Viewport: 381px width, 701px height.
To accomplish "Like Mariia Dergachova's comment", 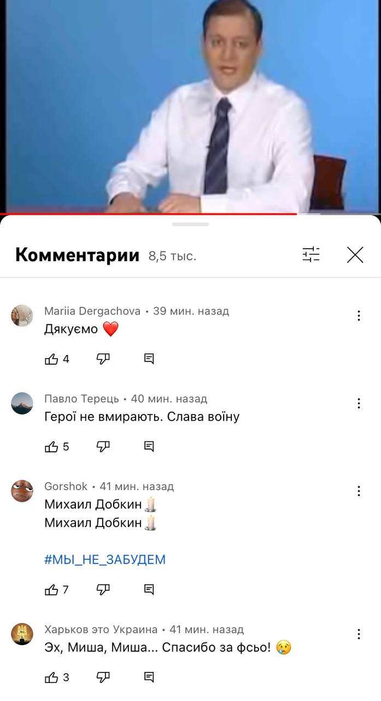I will [x=51, y=359].
